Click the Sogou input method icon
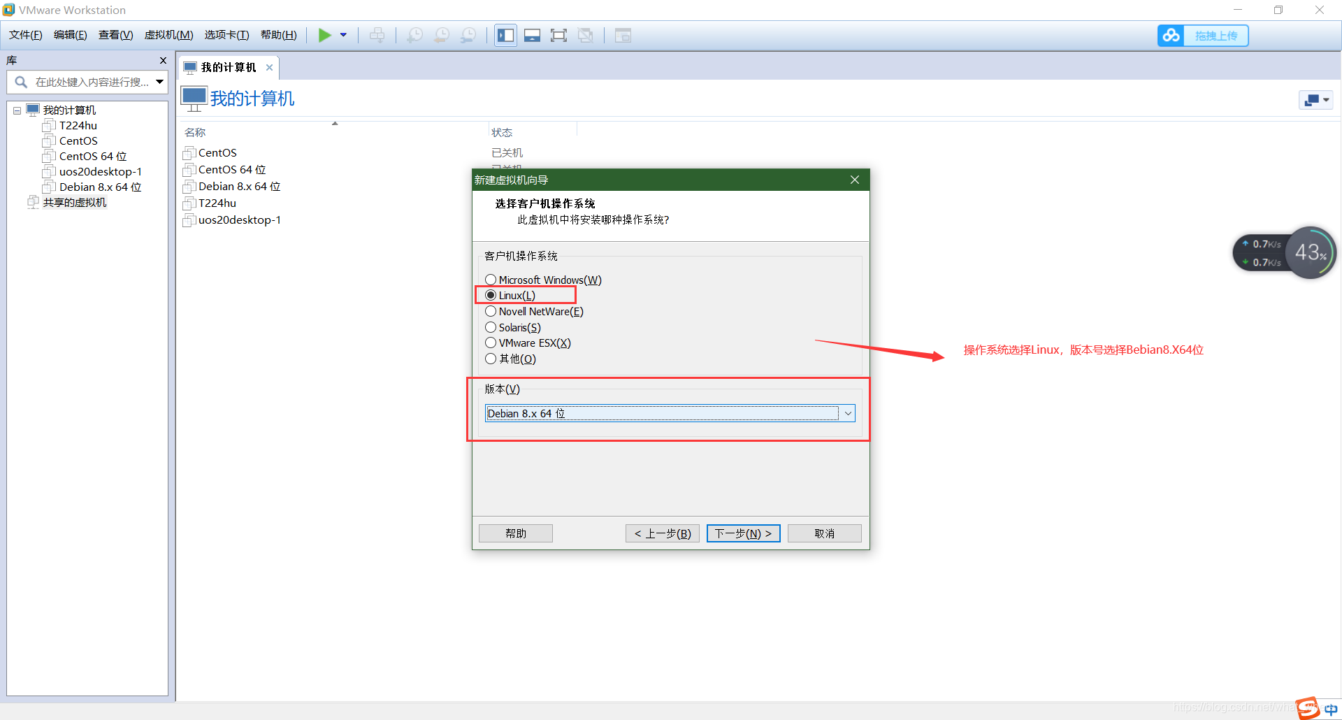This screenshot has height=720, width=1342. pyautogui.click(x=1308, y=707)
